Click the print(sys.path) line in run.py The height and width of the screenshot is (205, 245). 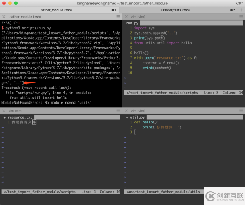(x=149, y=38)
